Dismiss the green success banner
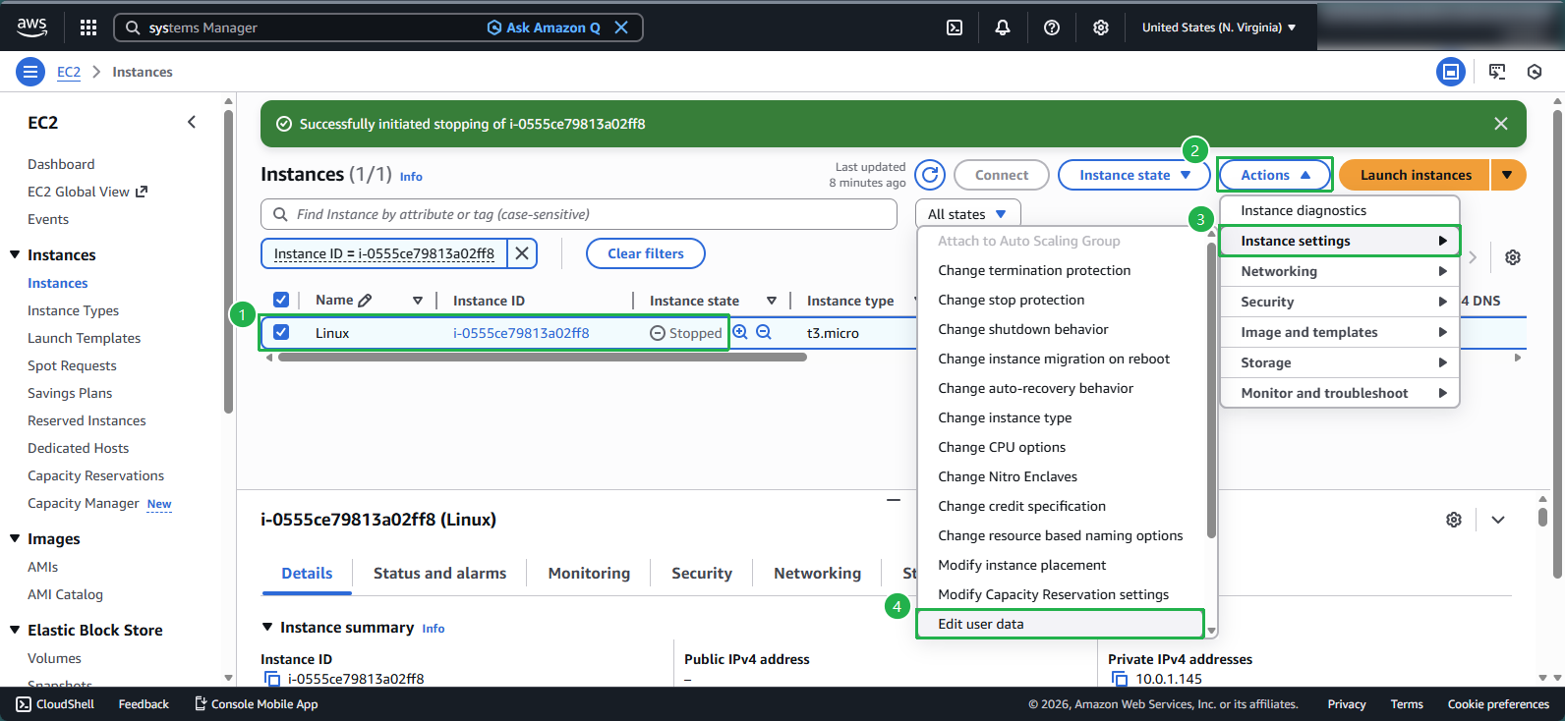The height and width of the screenshot is (721, 1565). point(1500,124)
